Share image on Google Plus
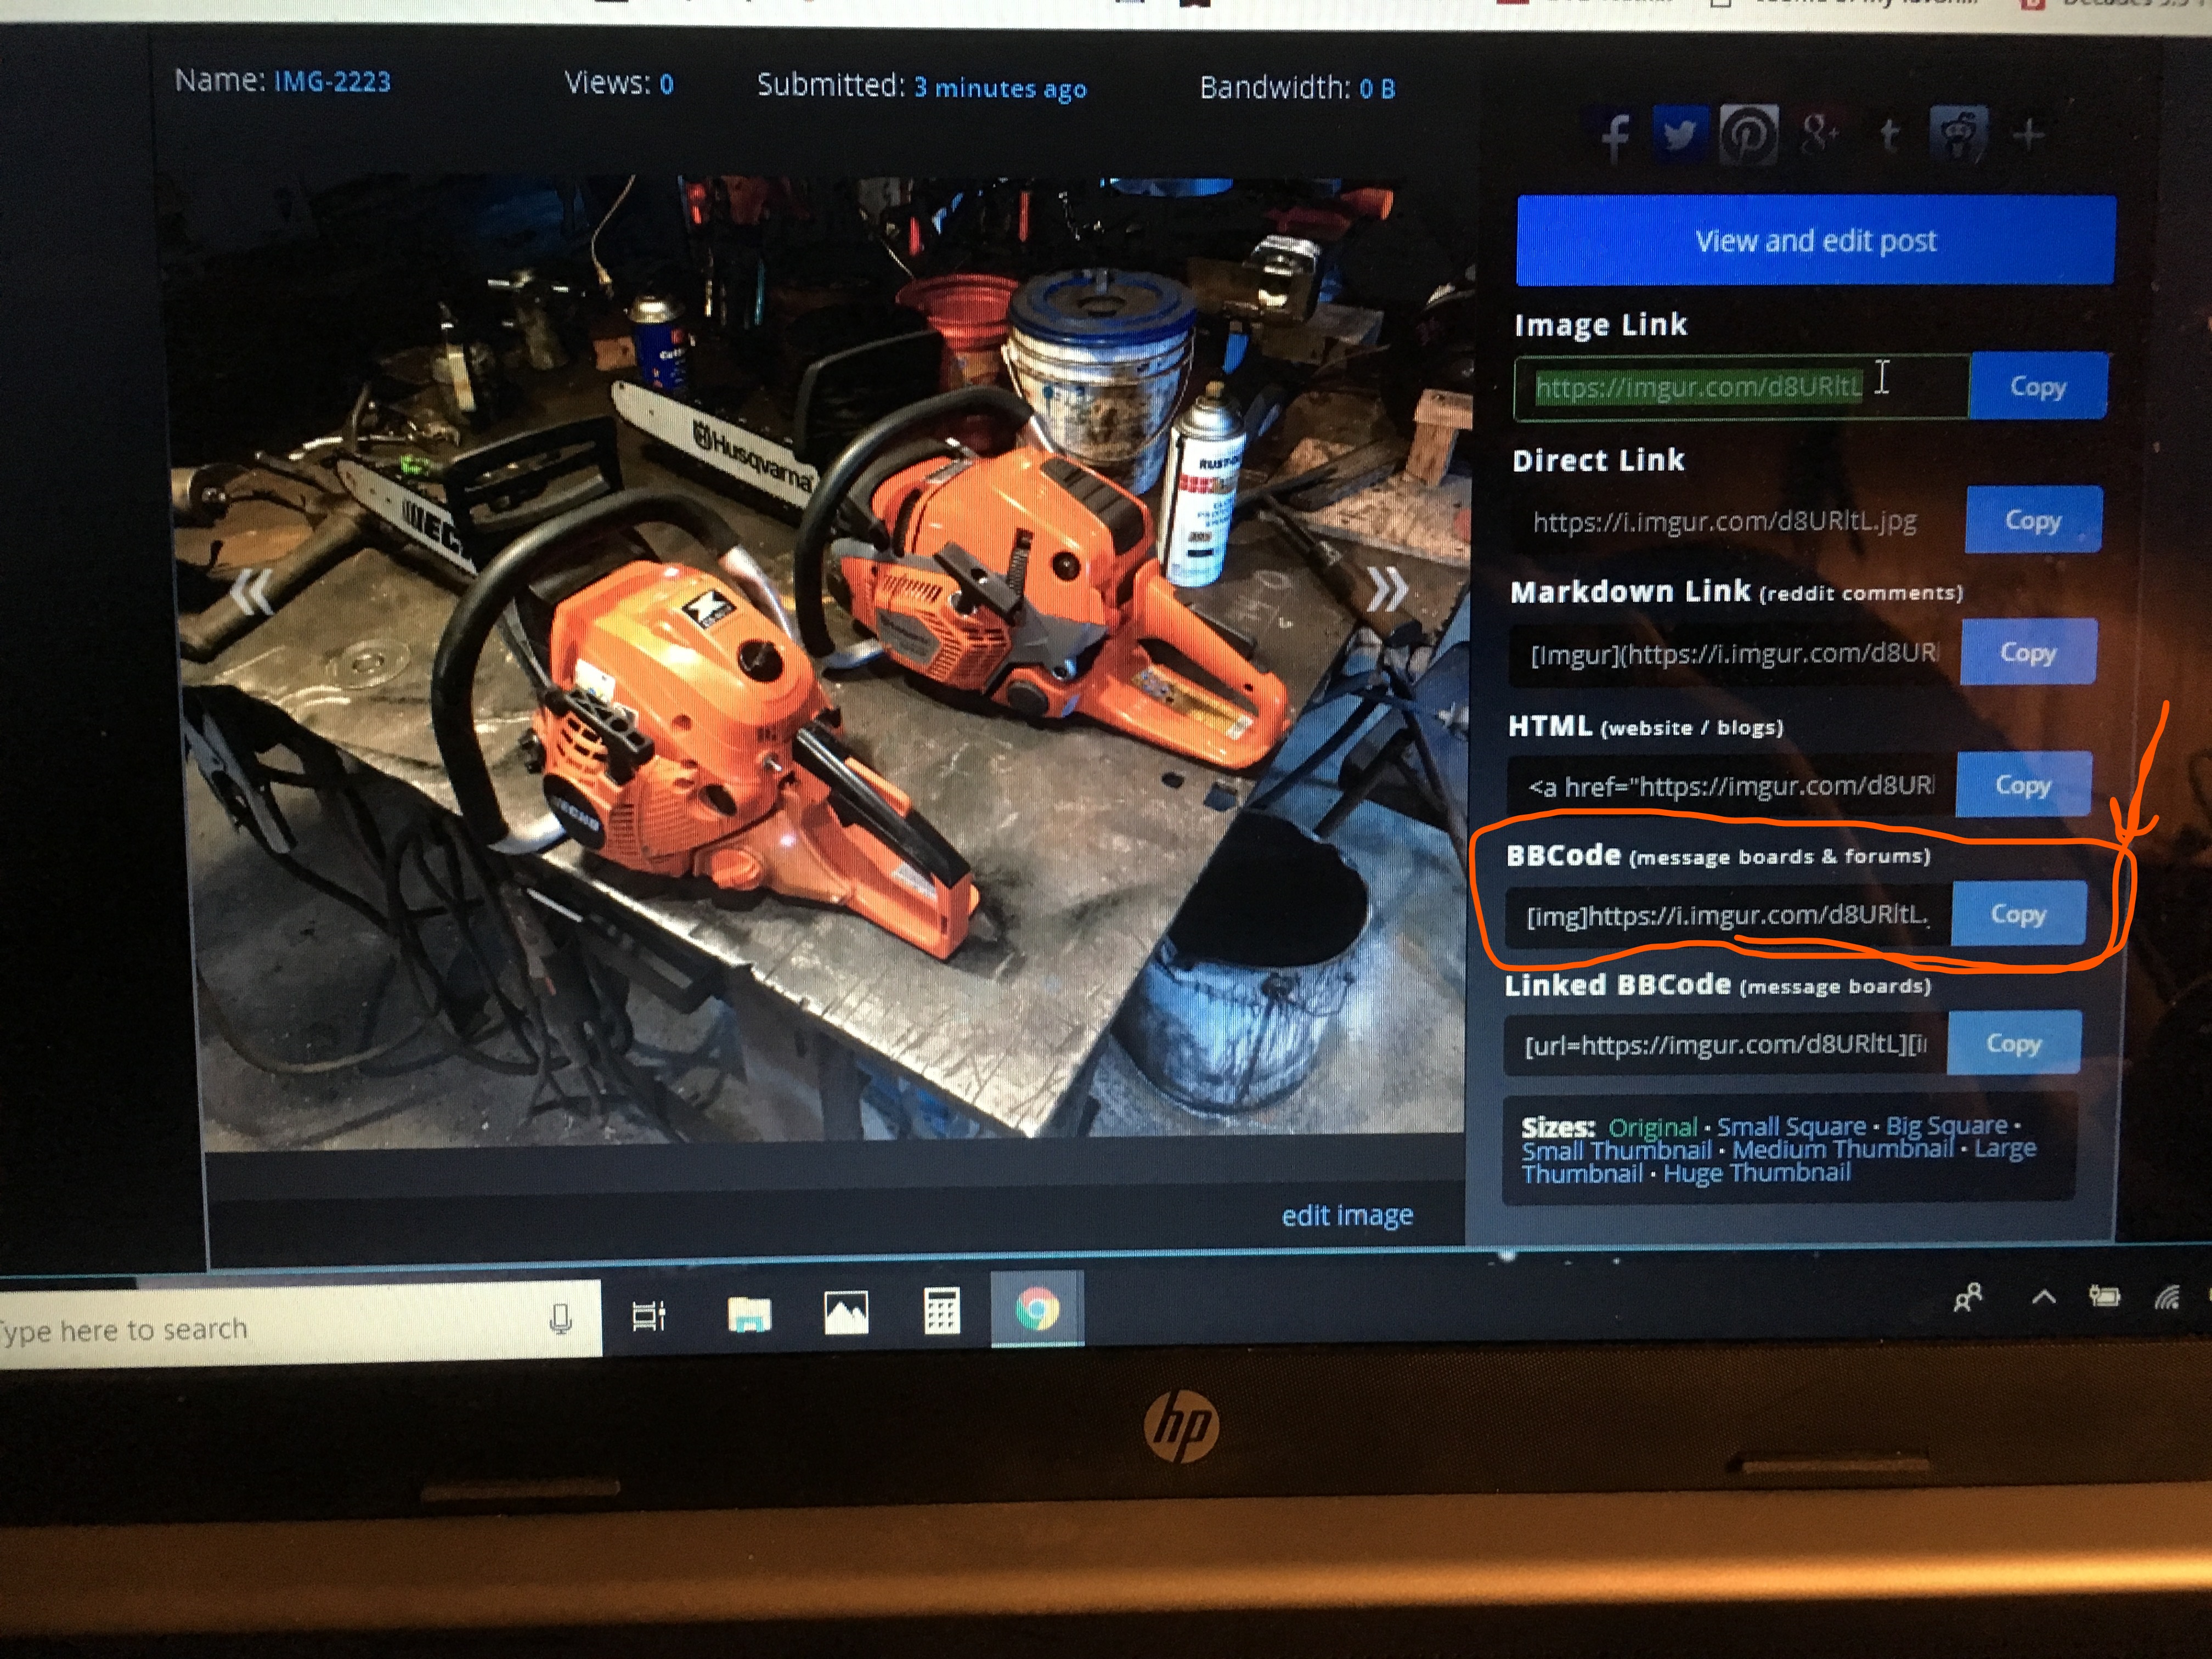This screenshot has height=1659, width=2212. (x=1819, y=134)
